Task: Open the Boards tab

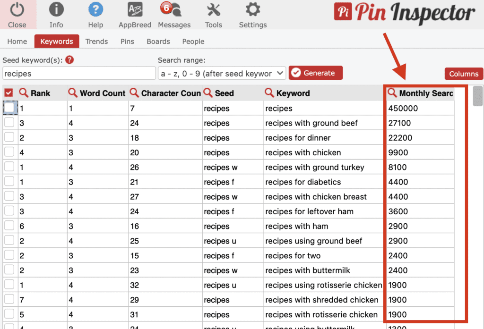Action: point(158,42)
